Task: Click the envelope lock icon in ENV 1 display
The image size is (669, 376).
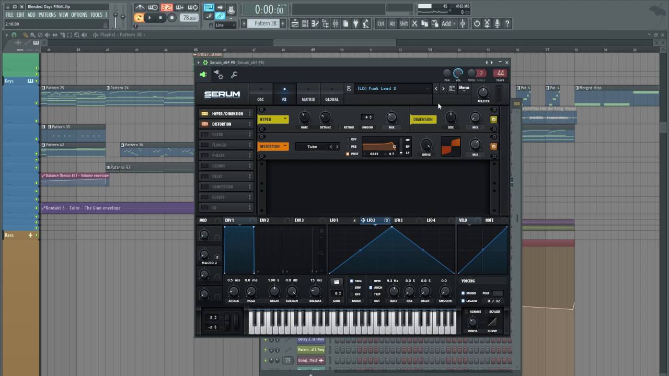Action: tap(321, 231)
